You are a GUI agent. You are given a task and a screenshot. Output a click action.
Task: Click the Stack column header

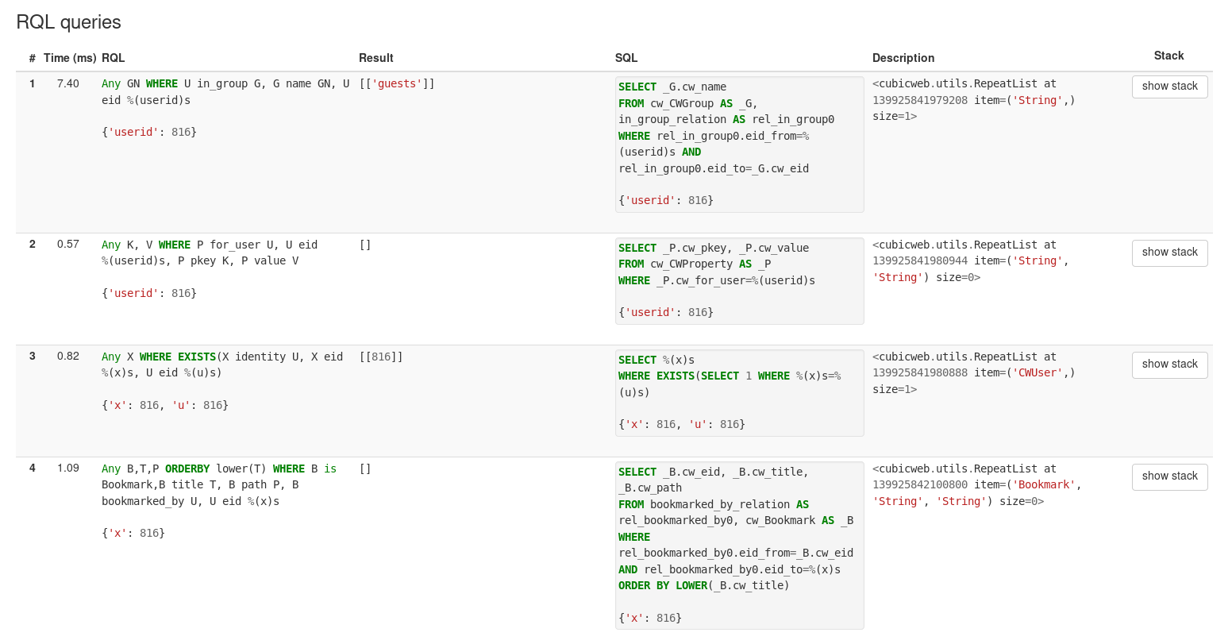(1168, 56)
